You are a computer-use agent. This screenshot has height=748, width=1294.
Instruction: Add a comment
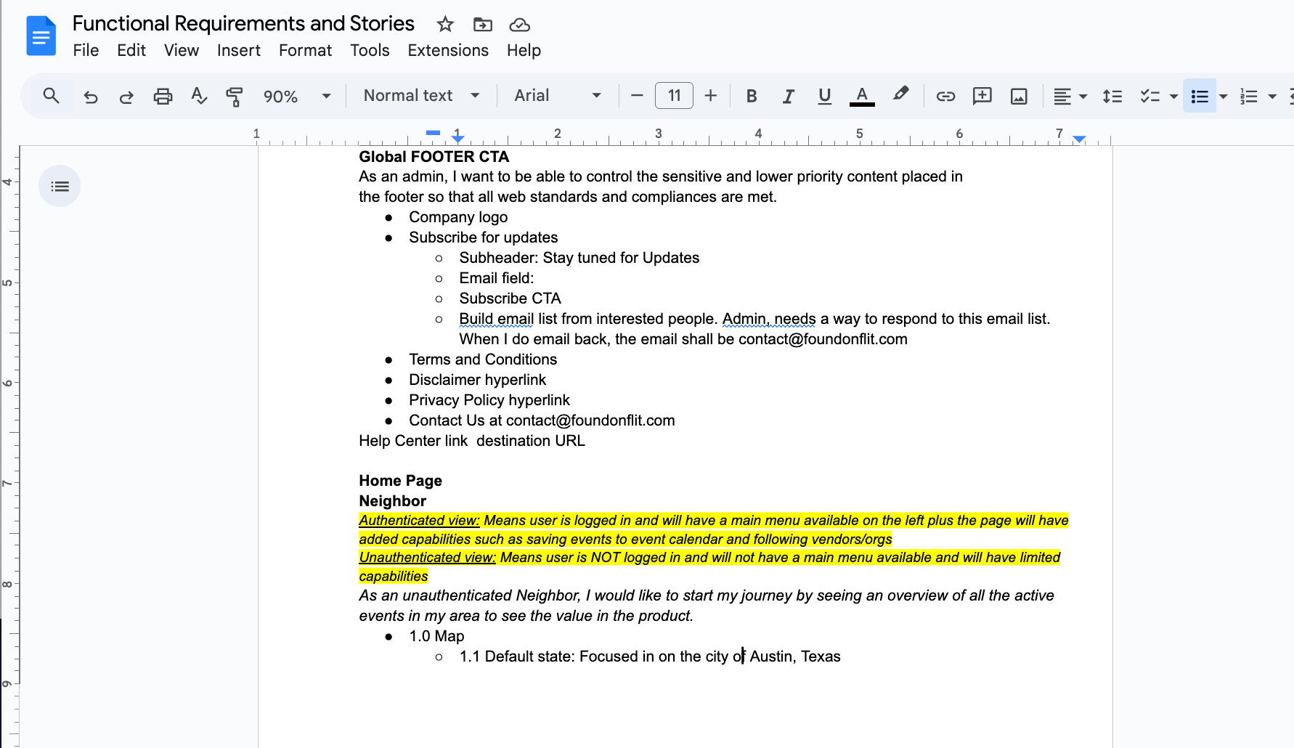pyautogui.click(x=982, y=96)
